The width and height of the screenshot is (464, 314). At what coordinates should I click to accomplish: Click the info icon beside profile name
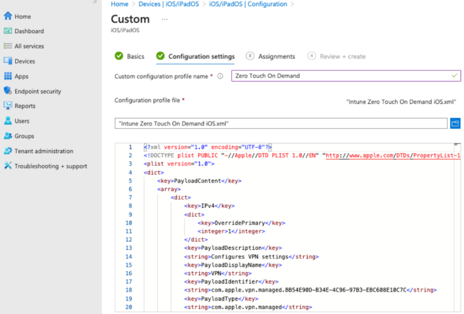click(220, 76)
